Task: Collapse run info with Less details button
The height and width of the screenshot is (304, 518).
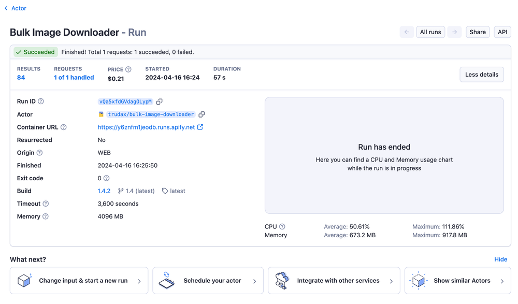Action: point(481,74)
